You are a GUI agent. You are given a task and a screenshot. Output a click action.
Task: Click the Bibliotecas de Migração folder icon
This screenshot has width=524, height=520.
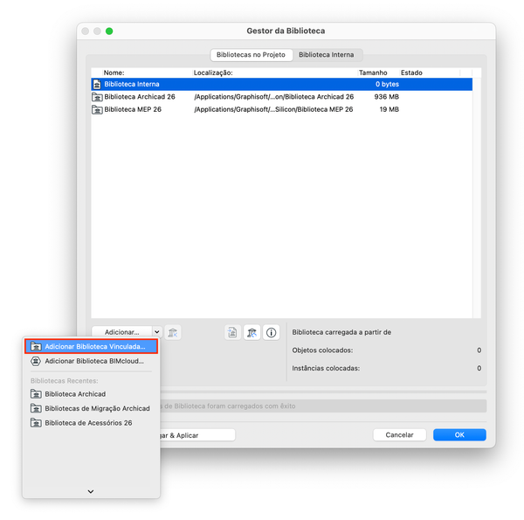pos(36,408)
